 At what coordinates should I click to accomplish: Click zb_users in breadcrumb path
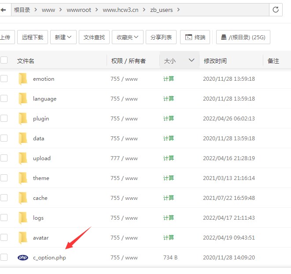tap(162, 10)
